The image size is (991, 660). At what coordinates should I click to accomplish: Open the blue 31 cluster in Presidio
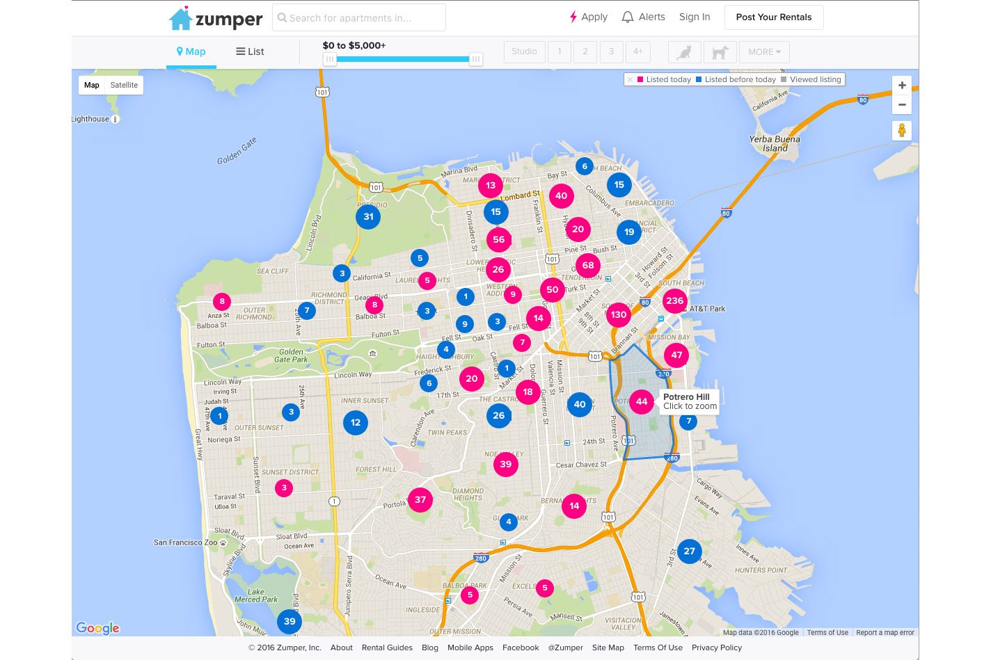[x=368, y=216]
